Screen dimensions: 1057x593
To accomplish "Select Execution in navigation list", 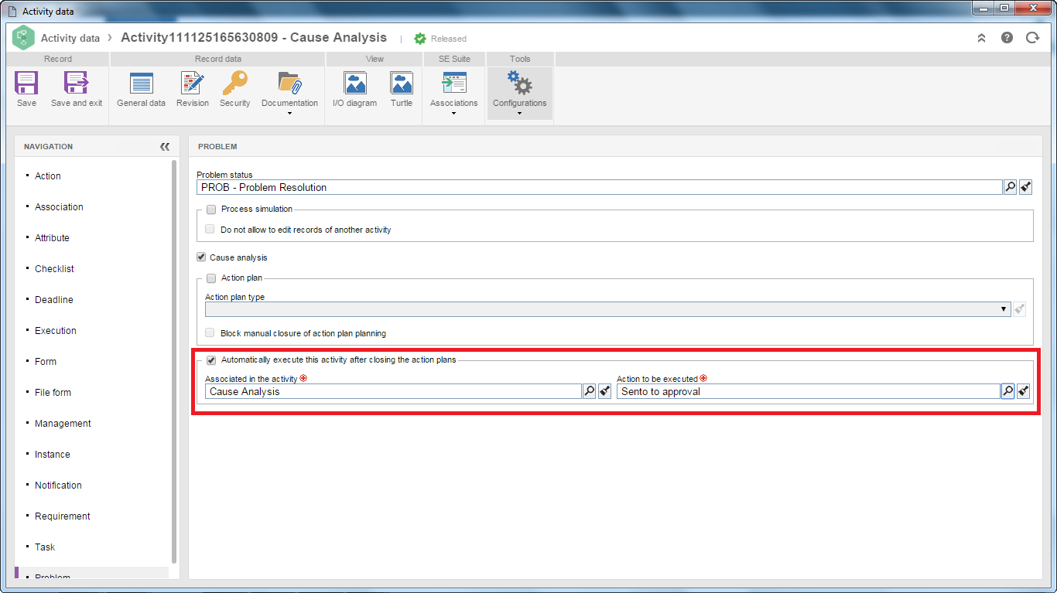I will pos(56,331).
